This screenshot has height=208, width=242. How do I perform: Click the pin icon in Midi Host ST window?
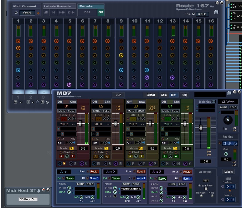39,191
